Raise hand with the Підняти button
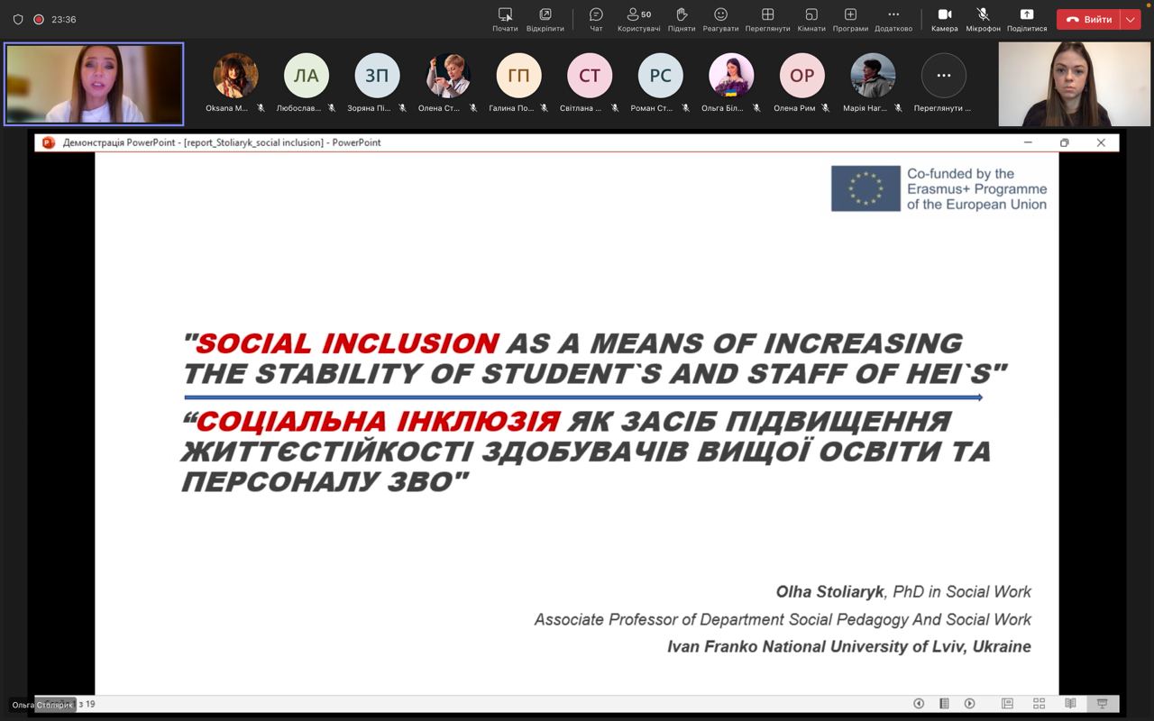This screenshot has width=1154, height=721. tap(682, 19)
